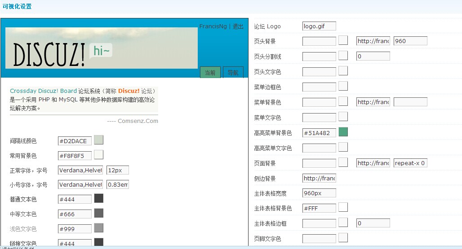Click the empty 菜单背景色 extra field

click(x=410, y=102)
